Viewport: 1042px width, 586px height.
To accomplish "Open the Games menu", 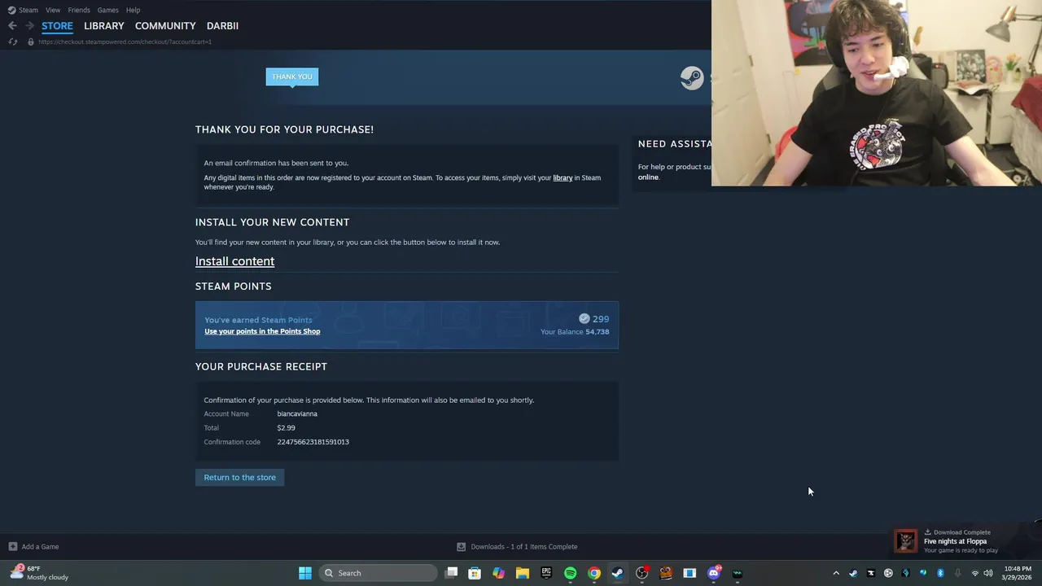I will 107,10.
